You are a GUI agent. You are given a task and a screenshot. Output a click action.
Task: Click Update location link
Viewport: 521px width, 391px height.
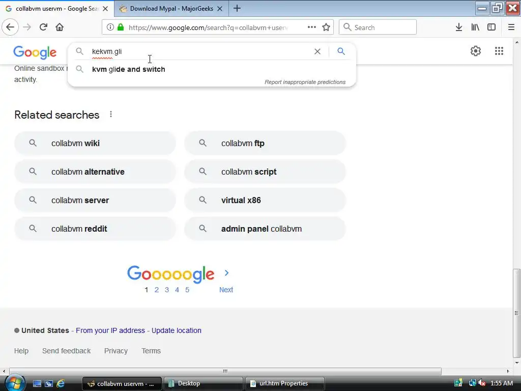[x=177, y=330]
